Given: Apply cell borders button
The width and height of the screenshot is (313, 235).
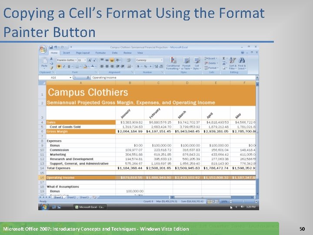Looking at the screenshot, I should tap(77, 66).
